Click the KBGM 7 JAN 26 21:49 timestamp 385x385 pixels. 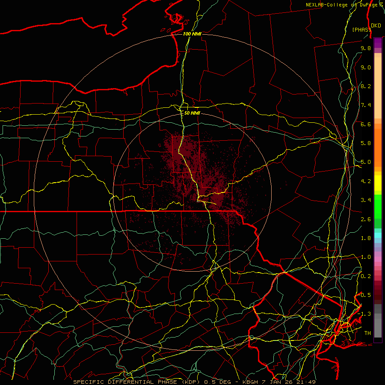(279, 382)
